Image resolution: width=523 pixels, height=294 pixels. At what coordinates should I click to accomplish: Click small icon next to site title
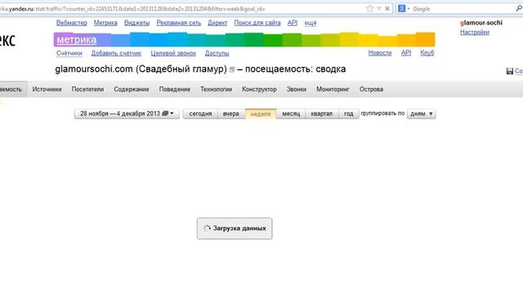(232, 69)
